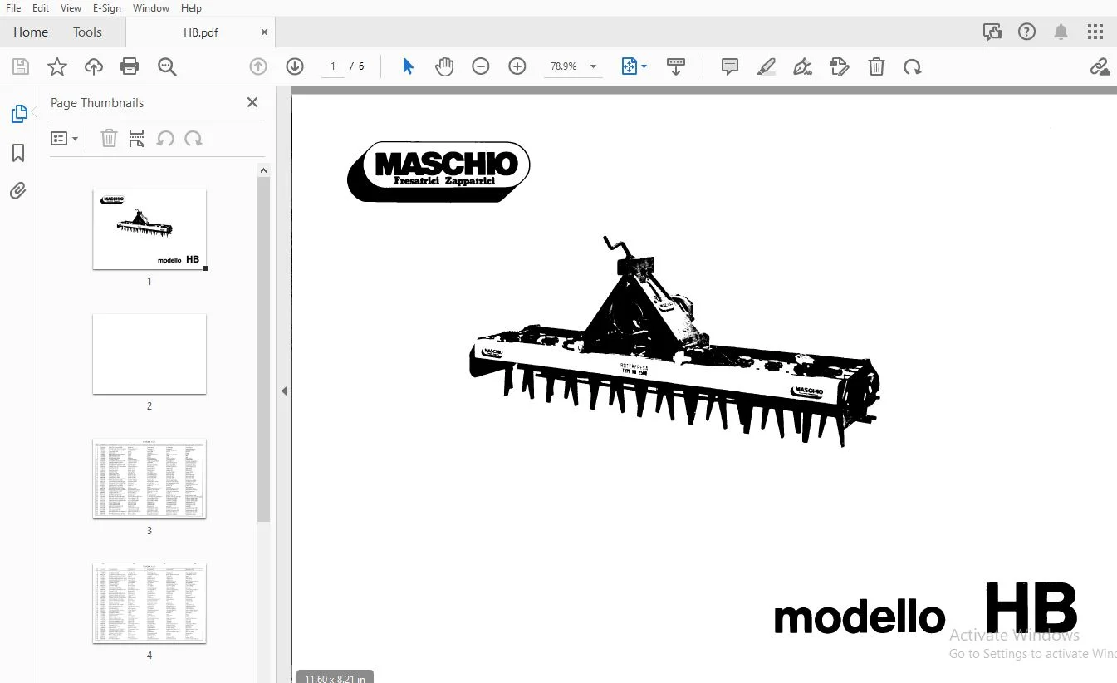Open the Window menu
Screen dimensions: 1117x683
(151, 8)
